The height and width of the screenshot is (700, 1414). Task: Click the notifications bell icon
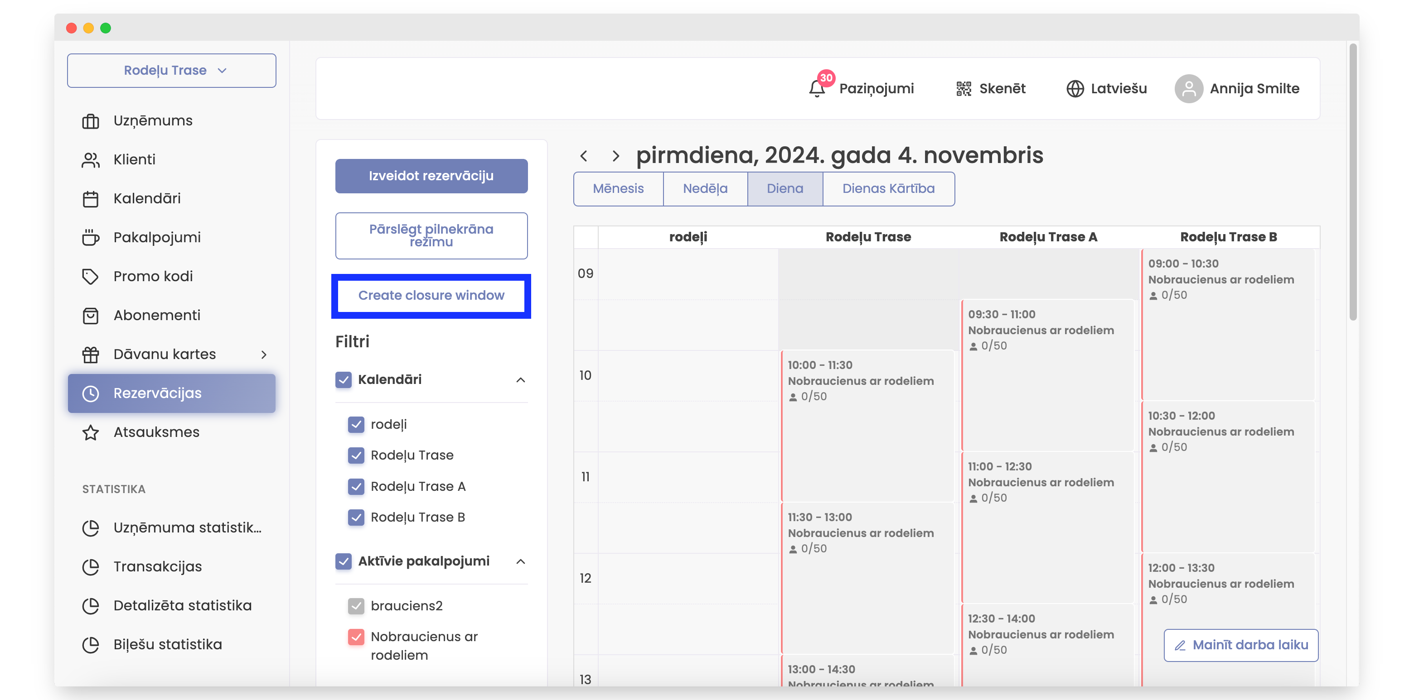coord(816,88)
